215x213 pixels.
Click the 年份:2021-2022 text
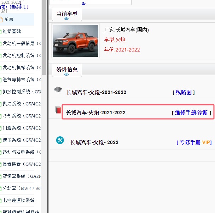tap(122, 50)
